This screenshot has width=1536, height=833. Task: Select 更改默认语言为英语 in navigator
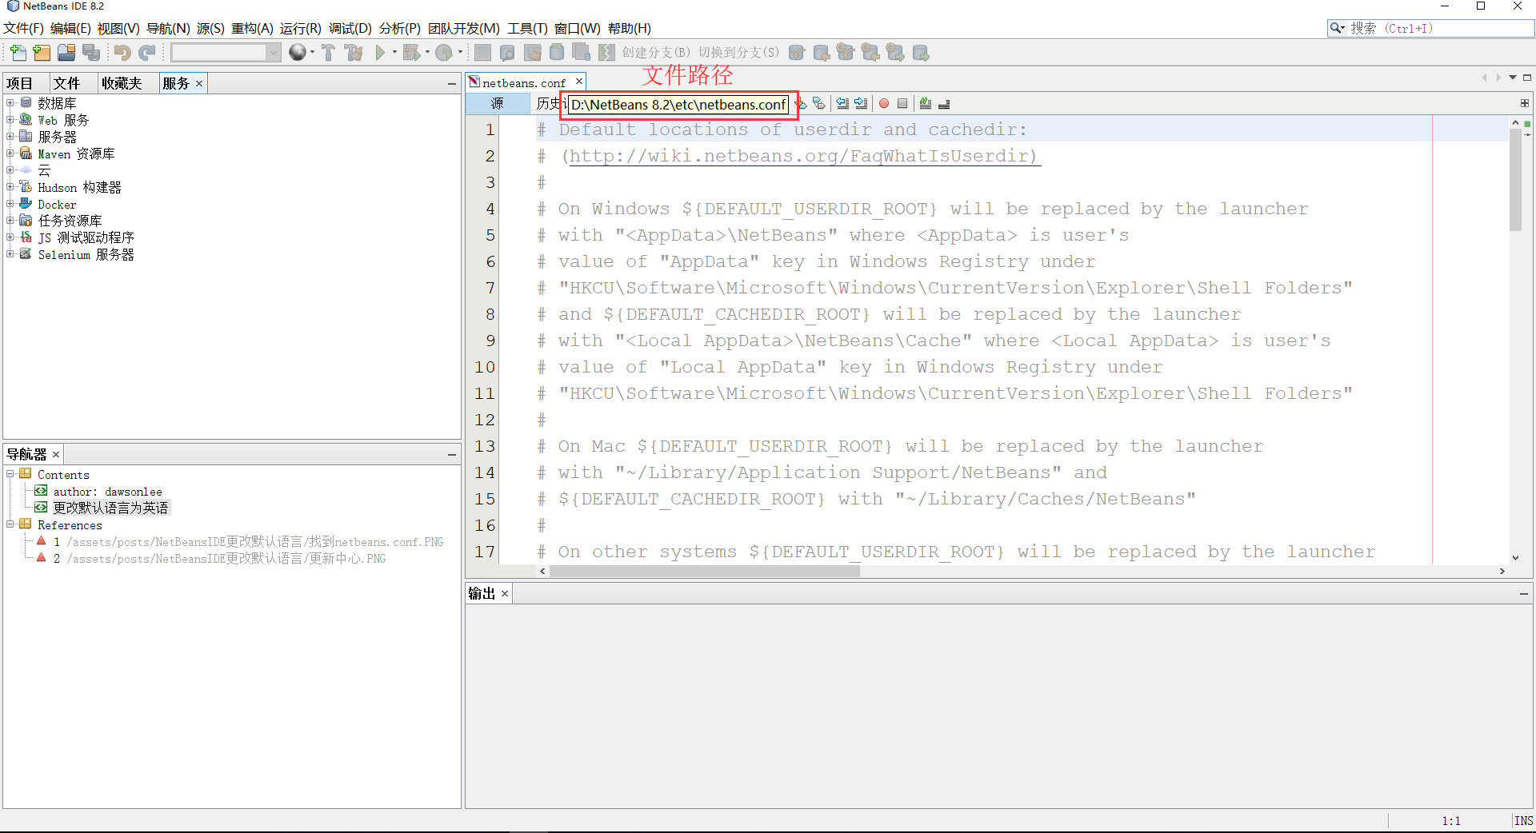[x=110, y=508]
